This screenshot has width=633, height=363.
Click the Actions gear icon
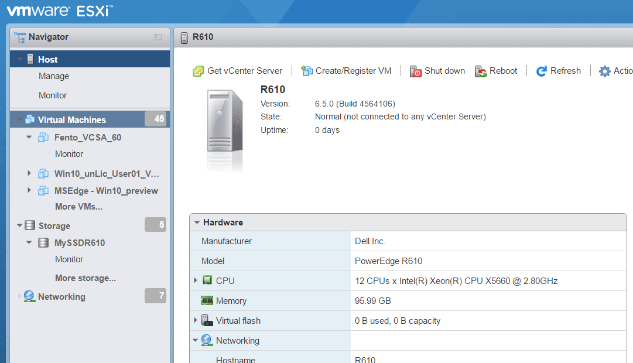coord(605,71)
